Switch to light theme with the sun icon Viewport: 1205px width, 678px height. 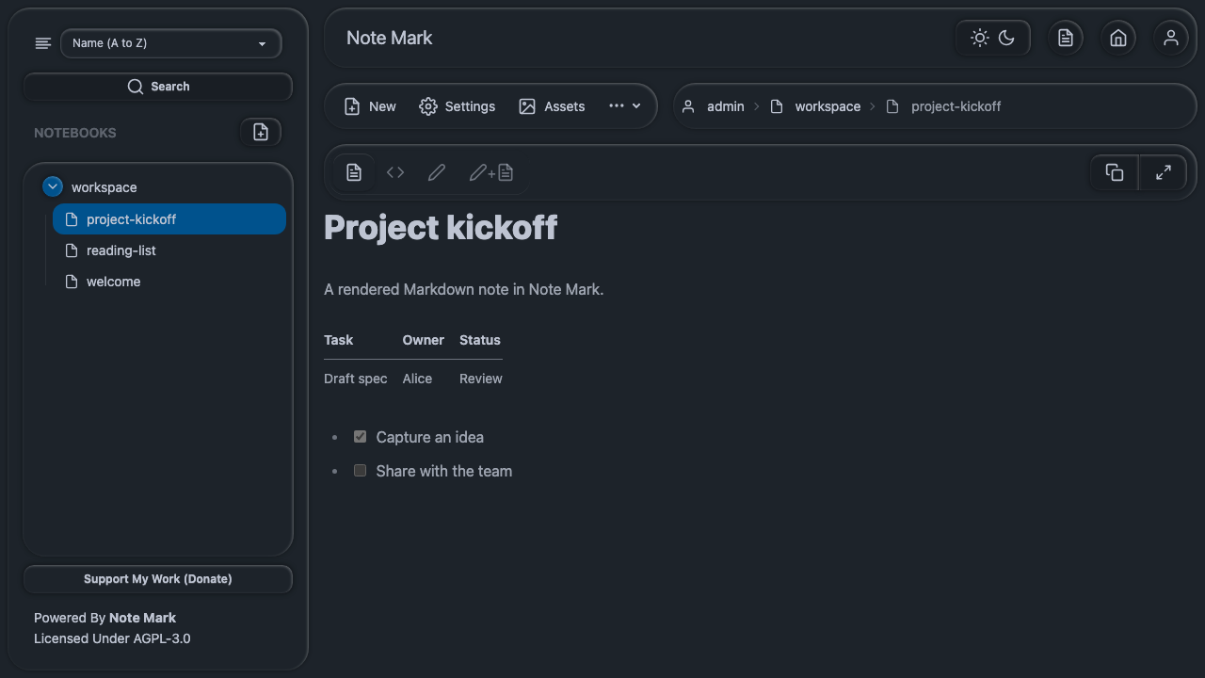point(980,38)
